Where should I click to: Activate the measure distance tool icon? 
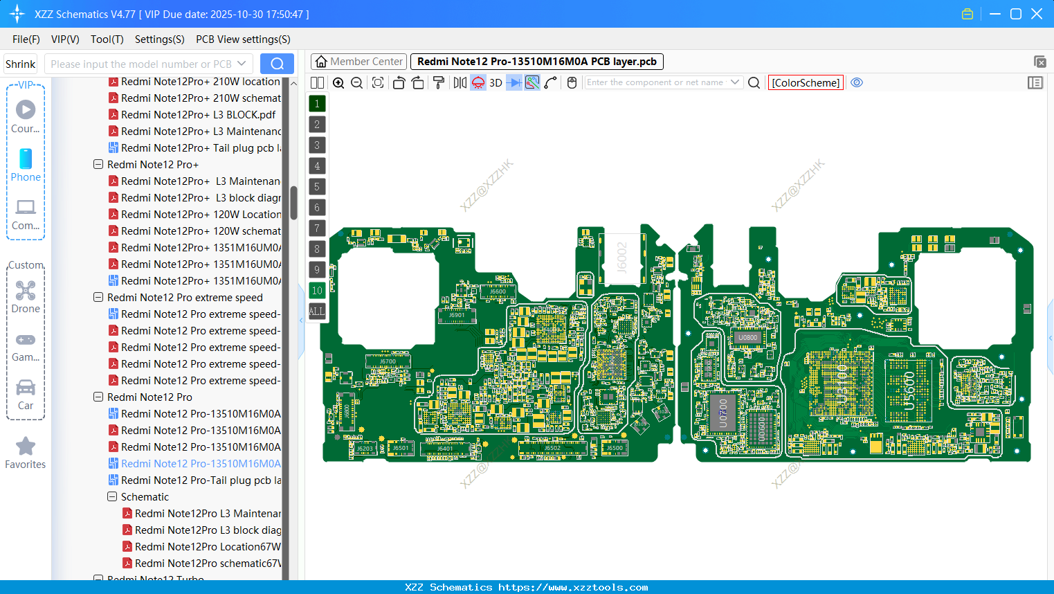click(x=550, y=82)
